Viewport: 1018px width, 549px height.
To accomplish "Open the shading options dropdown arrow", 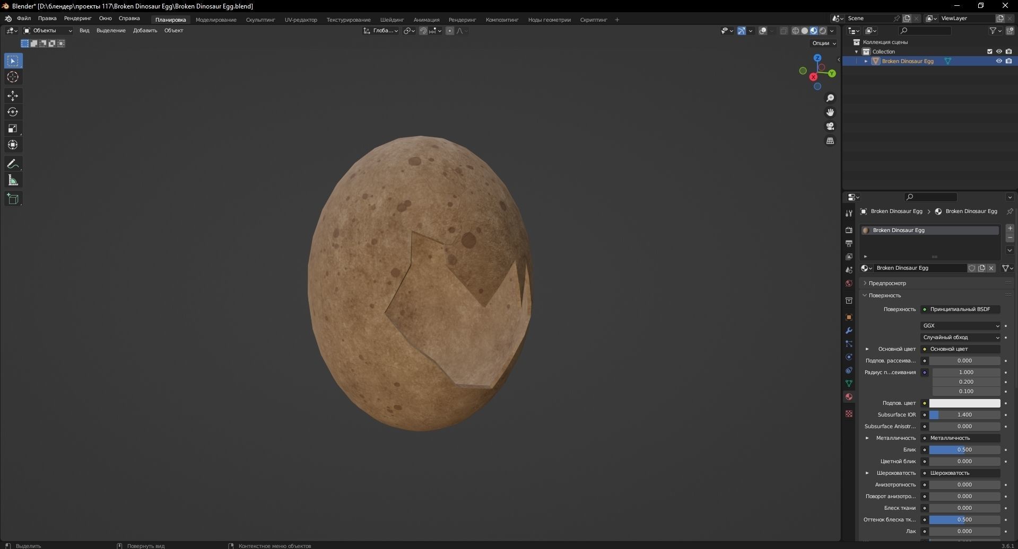I will 832,31.
